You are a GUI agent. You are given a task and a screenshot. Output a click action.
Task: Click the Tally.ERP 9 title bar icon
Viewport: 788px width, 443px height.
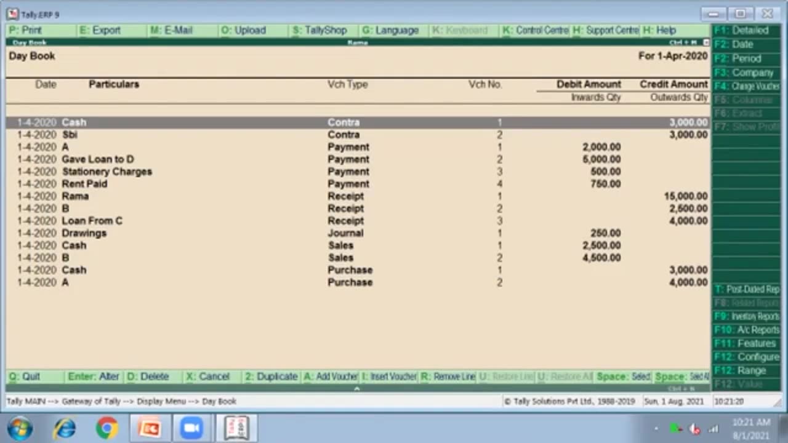12,14
